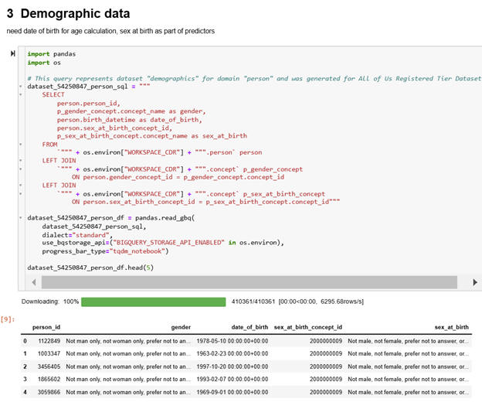
Task: Click date of birth 1997-10-20 cell
Action: coord(233,366)
